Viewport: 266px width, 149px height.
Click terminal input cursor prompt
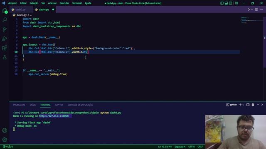tap(14, 129)
